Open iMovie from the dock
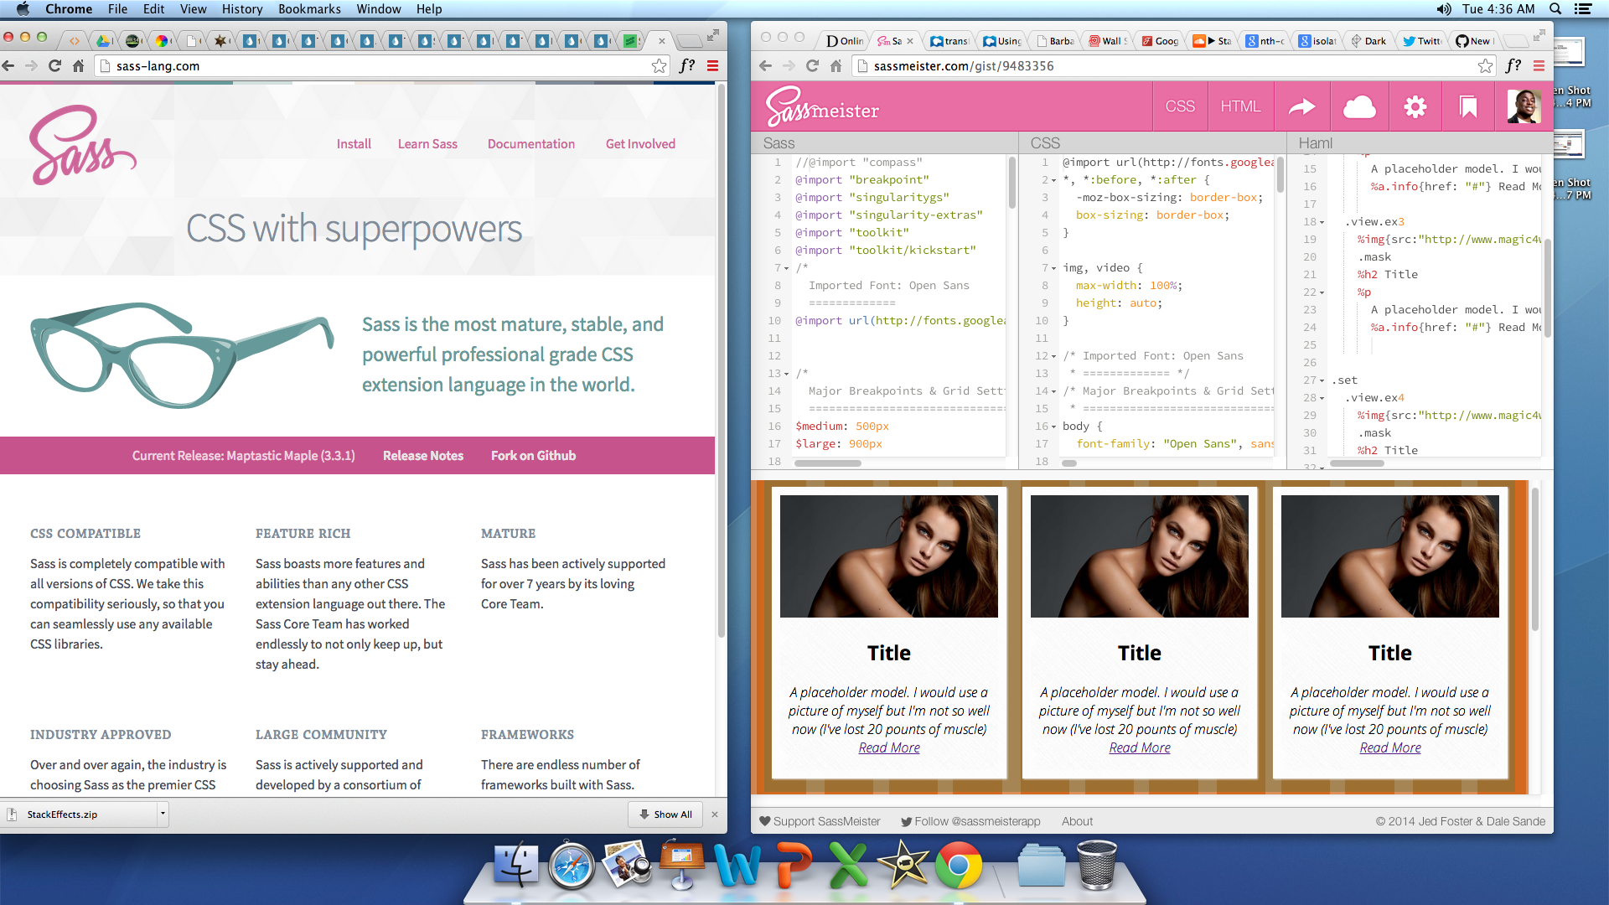 pos(903,865)
